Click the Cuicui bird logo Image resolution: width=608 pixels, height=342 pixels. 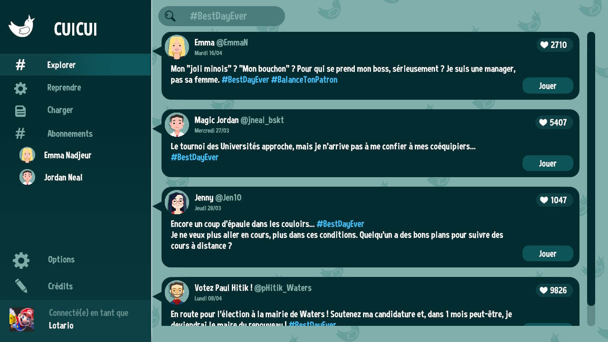click(22, 27)
